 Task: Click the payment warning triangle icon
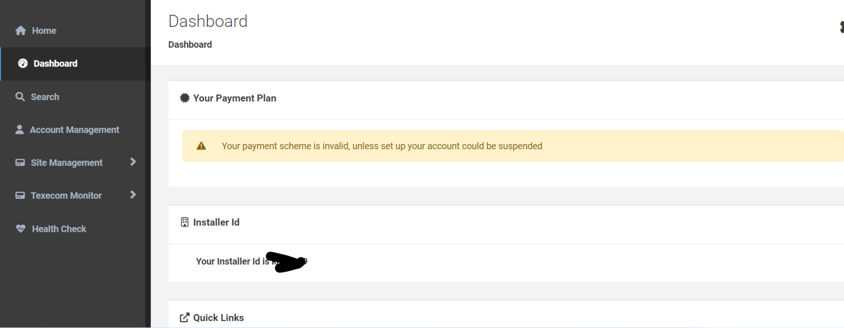[x=201, y=146]
